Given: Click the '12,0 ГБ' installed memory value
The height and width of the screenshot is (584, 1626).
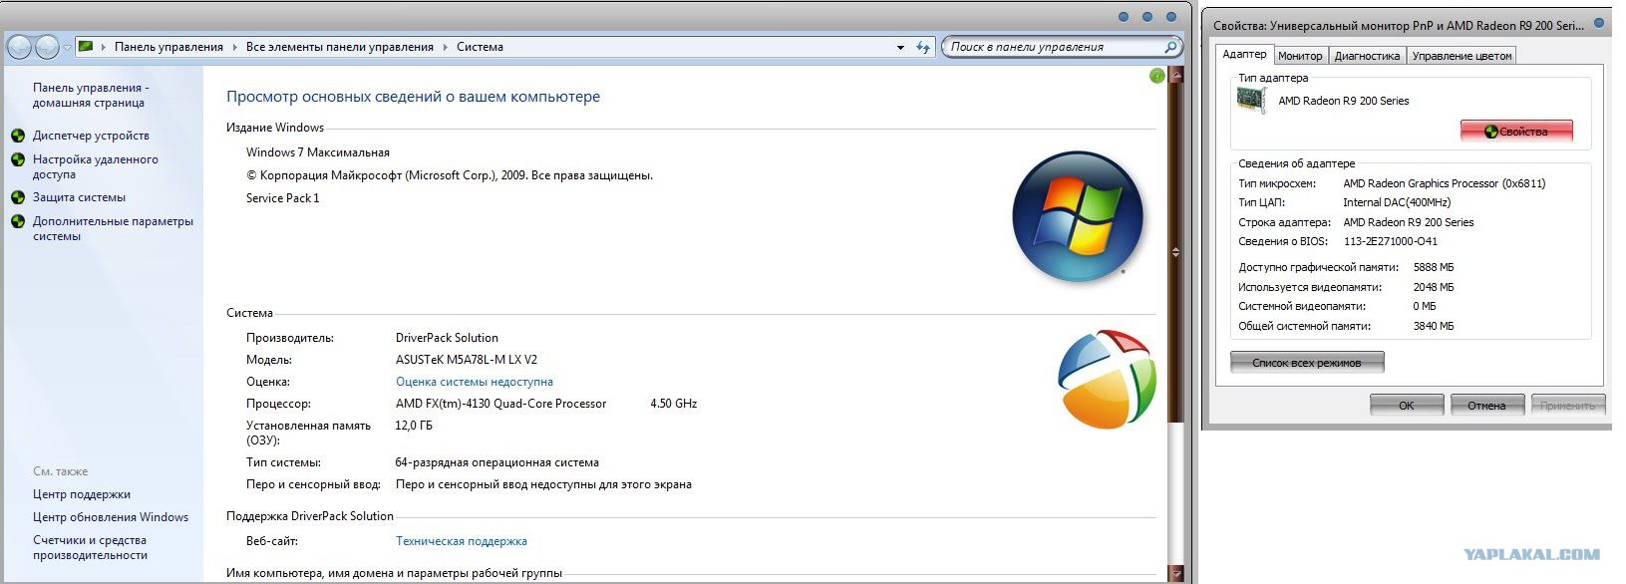Looking at the screenshot, I should click(x=414, y=426).
